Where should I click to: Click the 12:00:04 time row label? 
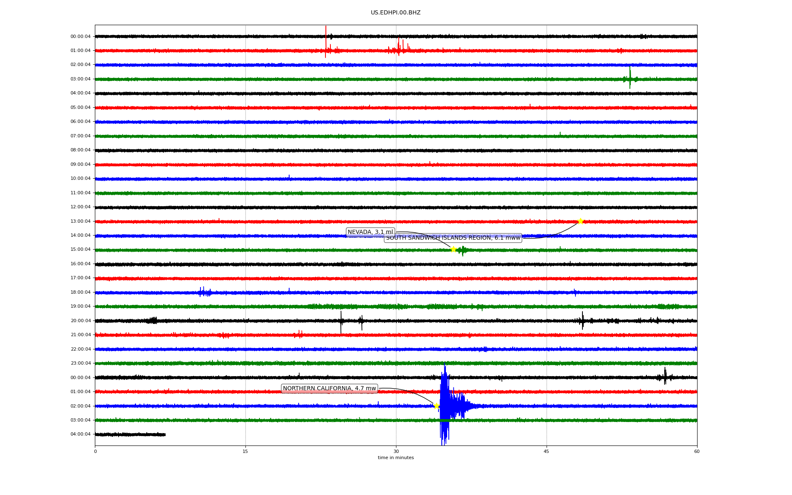tap(80, 207)
